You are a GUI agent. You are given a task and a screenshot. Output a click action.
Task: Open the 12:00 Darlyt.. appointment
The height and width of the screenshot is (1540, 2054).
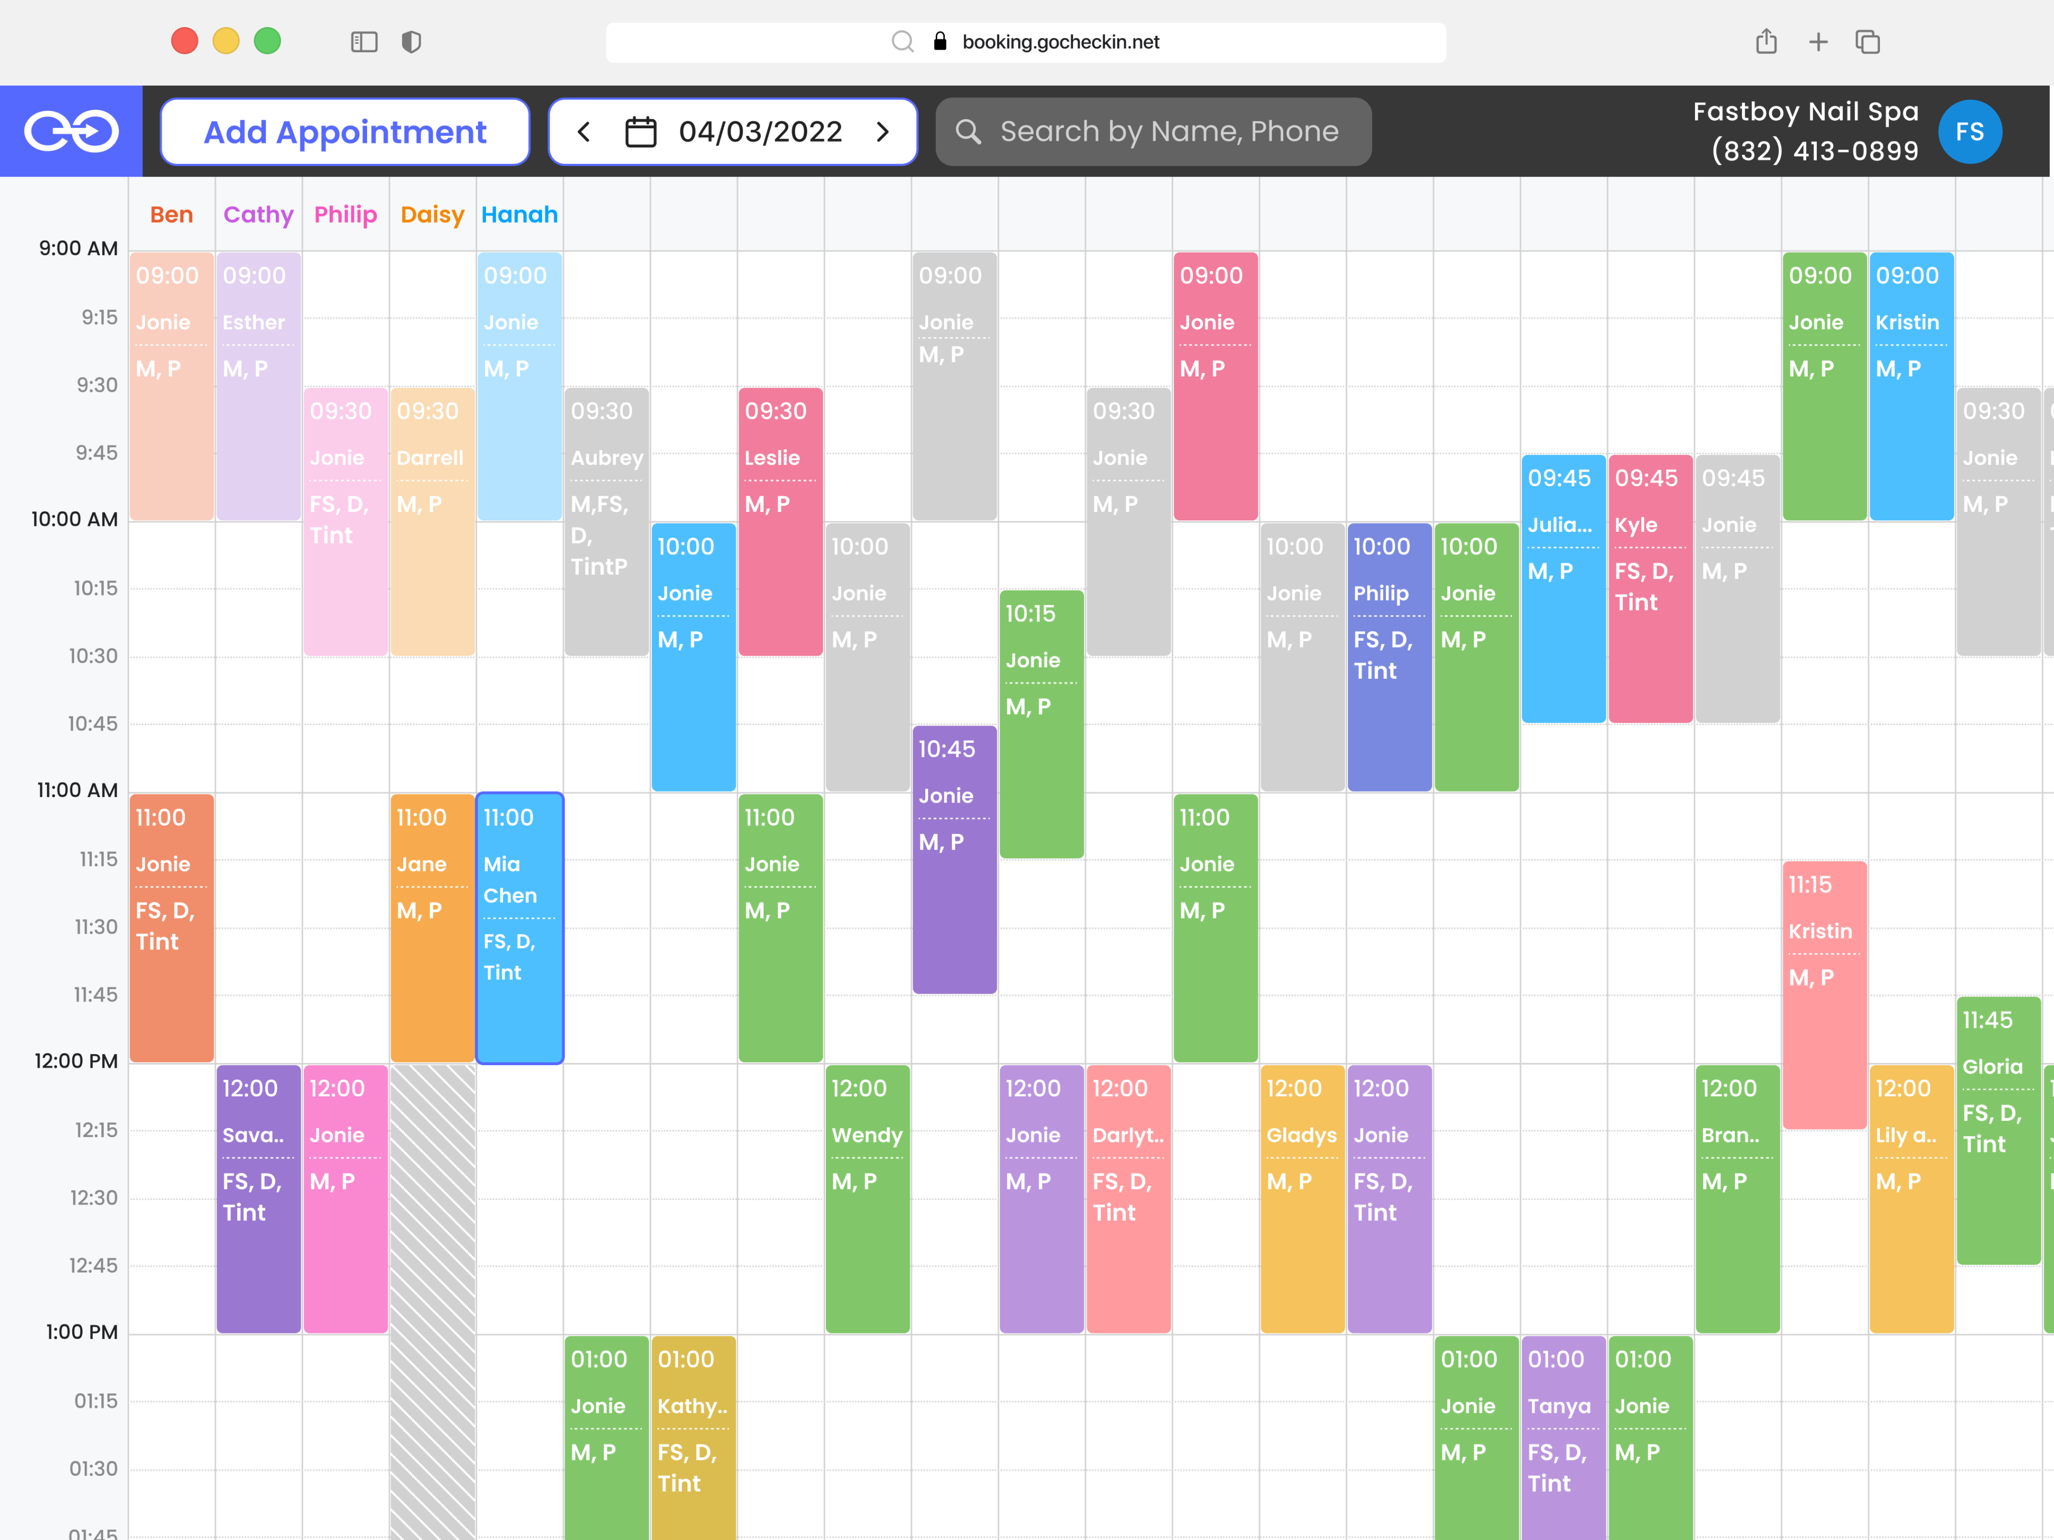coord(1128,1199)
